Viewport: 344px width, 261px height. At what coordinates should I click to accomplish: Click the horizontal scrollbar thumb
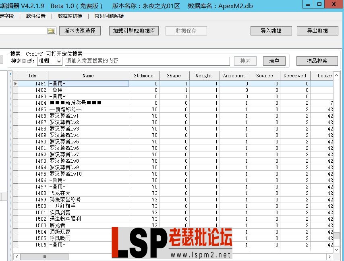coord(44,257)
